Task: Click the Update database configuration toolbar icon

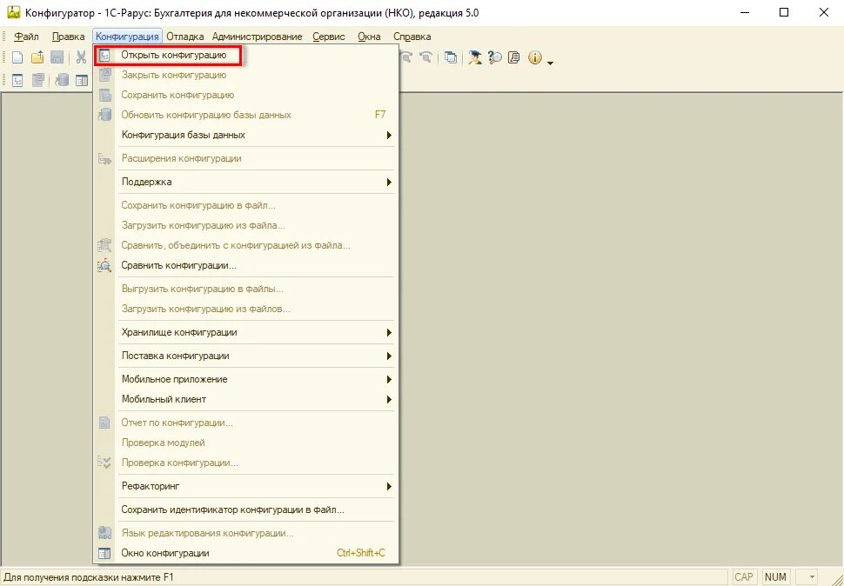Action: click(x=62, y=81)
